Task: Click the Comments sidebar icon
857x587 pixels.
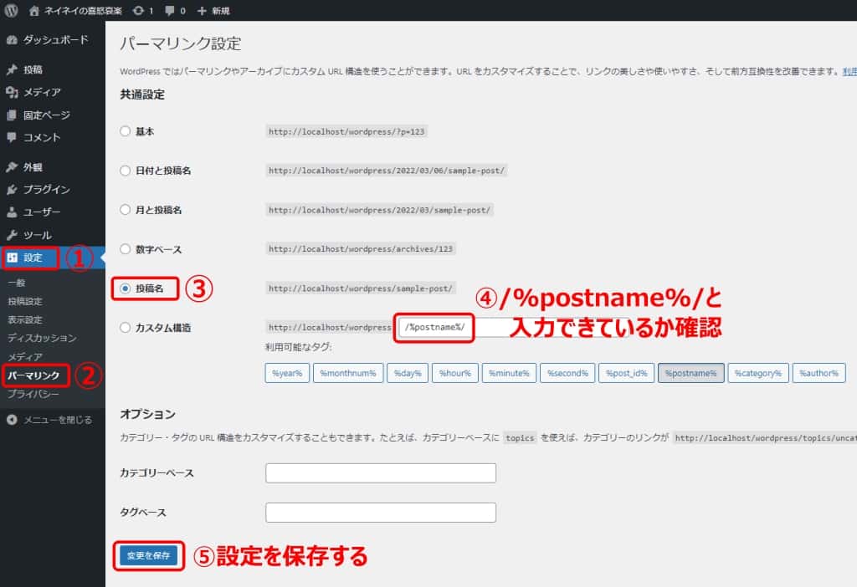Action: [x=12, y=138]
